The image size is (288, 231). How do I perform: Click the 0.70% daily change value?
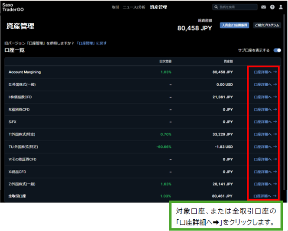[166, 134]
